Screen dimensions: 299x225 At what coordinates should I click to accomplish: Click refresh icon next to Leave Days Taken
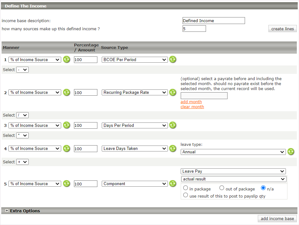173,149
